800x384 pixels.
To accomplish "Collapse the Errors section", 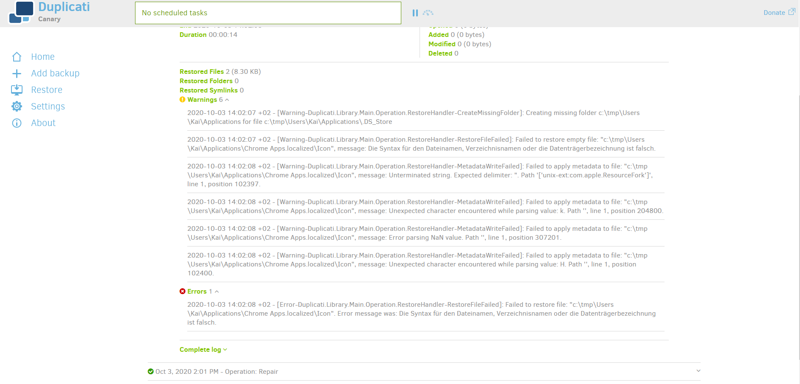I will 217,292.
